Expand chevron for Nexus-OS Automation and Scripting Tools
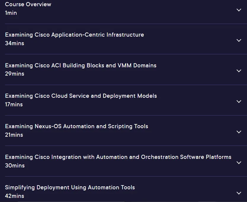This screenshot has height=202, width=247. point(239,132)
